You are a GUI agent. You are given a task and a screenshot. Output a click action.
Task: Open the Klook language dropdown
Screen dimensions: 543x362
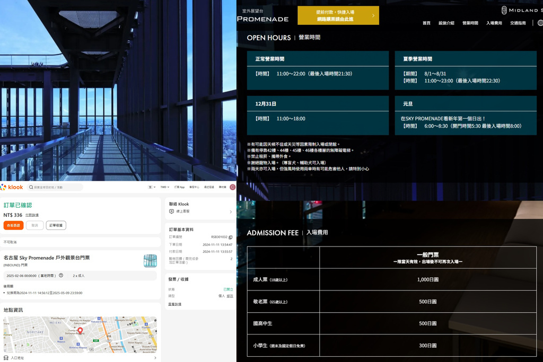coord(152,187)
